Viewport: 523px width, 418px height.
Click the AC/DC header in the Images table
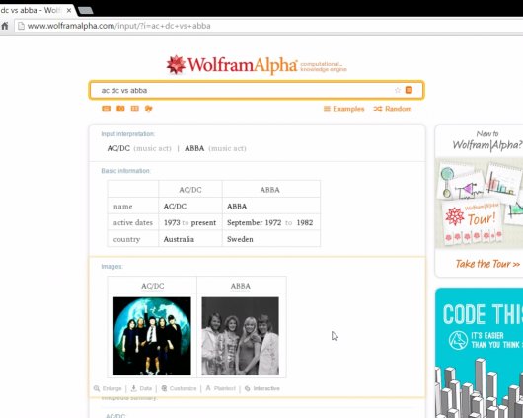[x=152, y=286]
